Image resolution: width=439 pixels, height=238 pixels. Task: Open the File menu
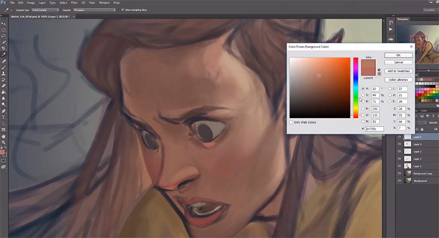[x=12, y=3]
